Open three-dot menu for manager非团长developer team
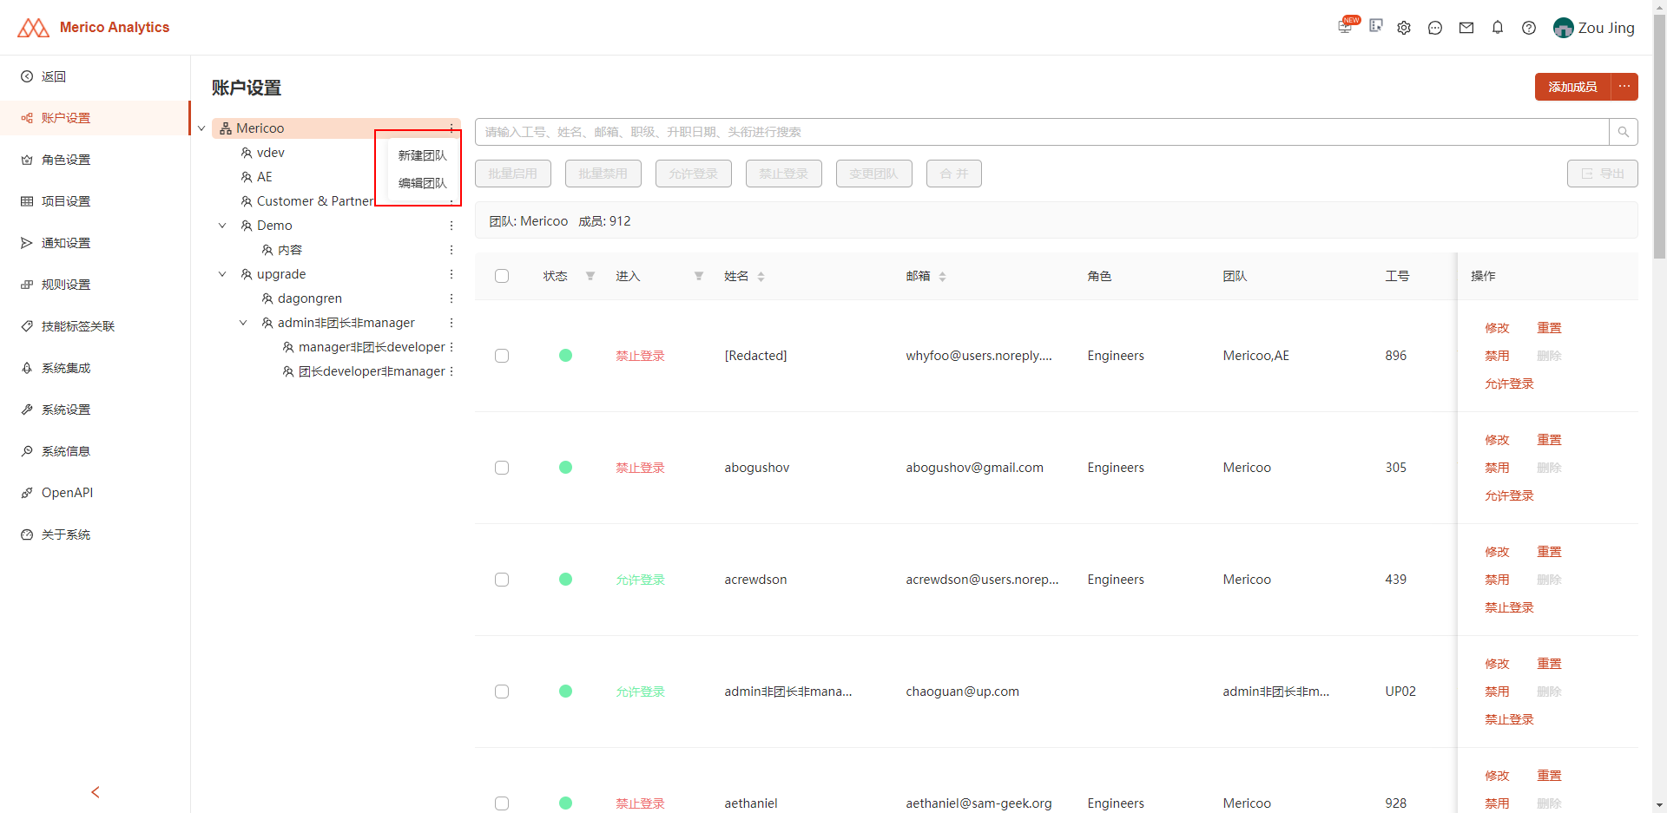 click(451, 347)
